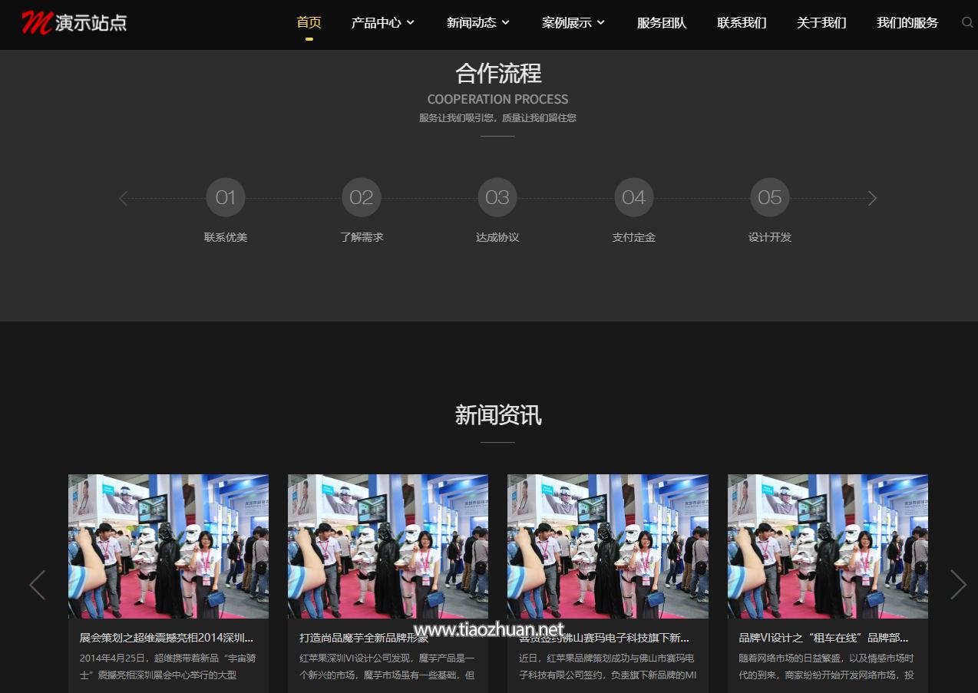Open the 联系我们 nav page
This screenshot has height=693, width=978.
coord(742,23)
